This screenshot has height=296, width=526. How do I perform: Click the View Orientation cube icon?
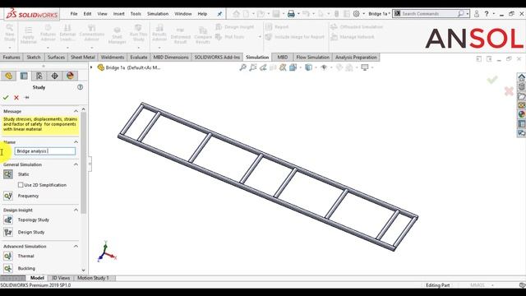click(293, 67)
